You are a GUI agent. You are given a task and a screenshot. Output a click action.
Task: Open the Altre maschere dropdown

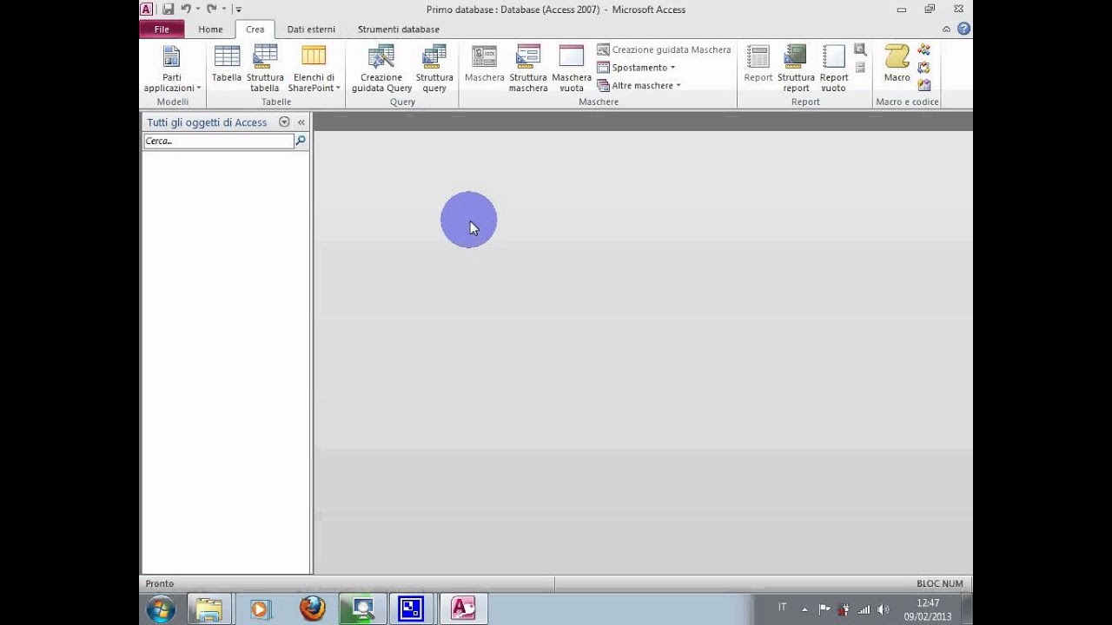[x=639, y=85]
